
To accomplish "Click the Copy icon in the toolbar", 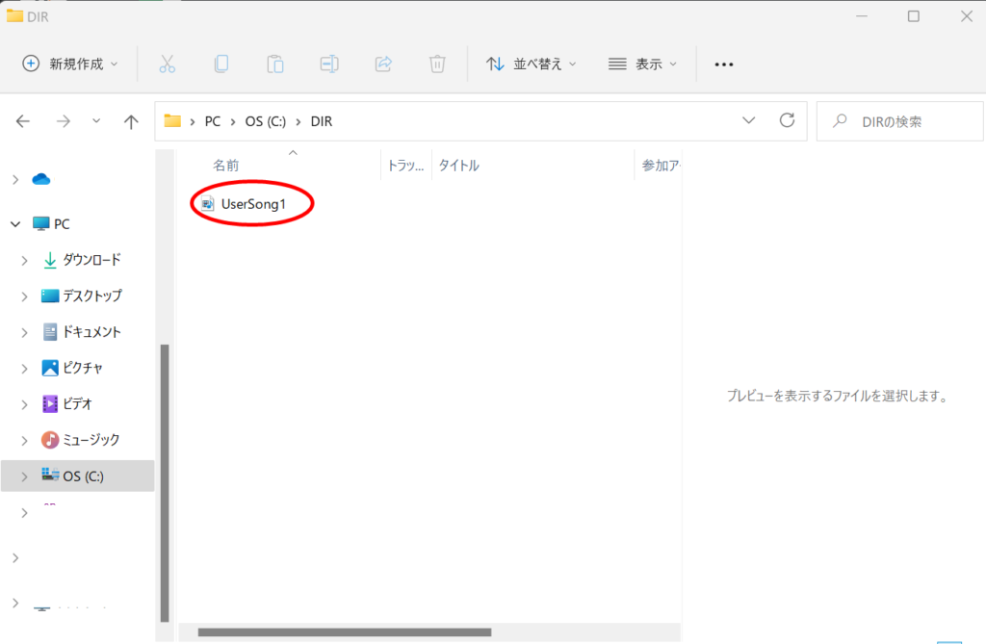I will [x=221, y=64].
